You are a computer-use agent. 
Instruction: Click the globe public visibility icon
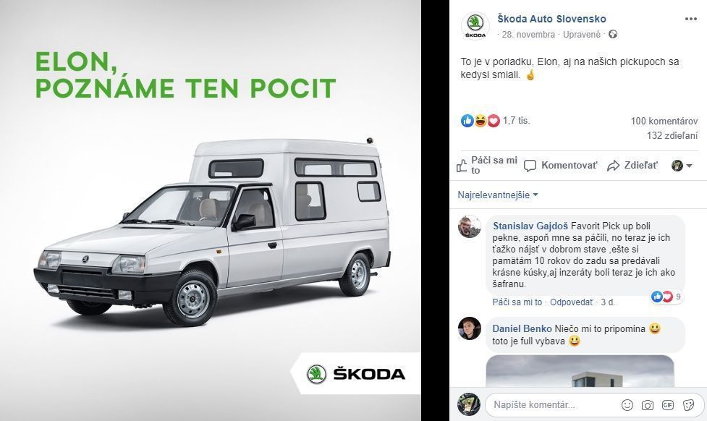pos(612,34)
